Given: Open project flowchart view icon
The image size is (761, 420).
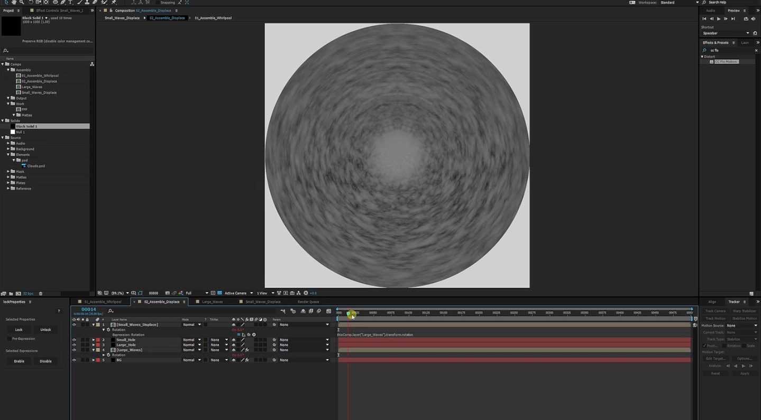Looking at the screenshot, I should coord(92,64).
